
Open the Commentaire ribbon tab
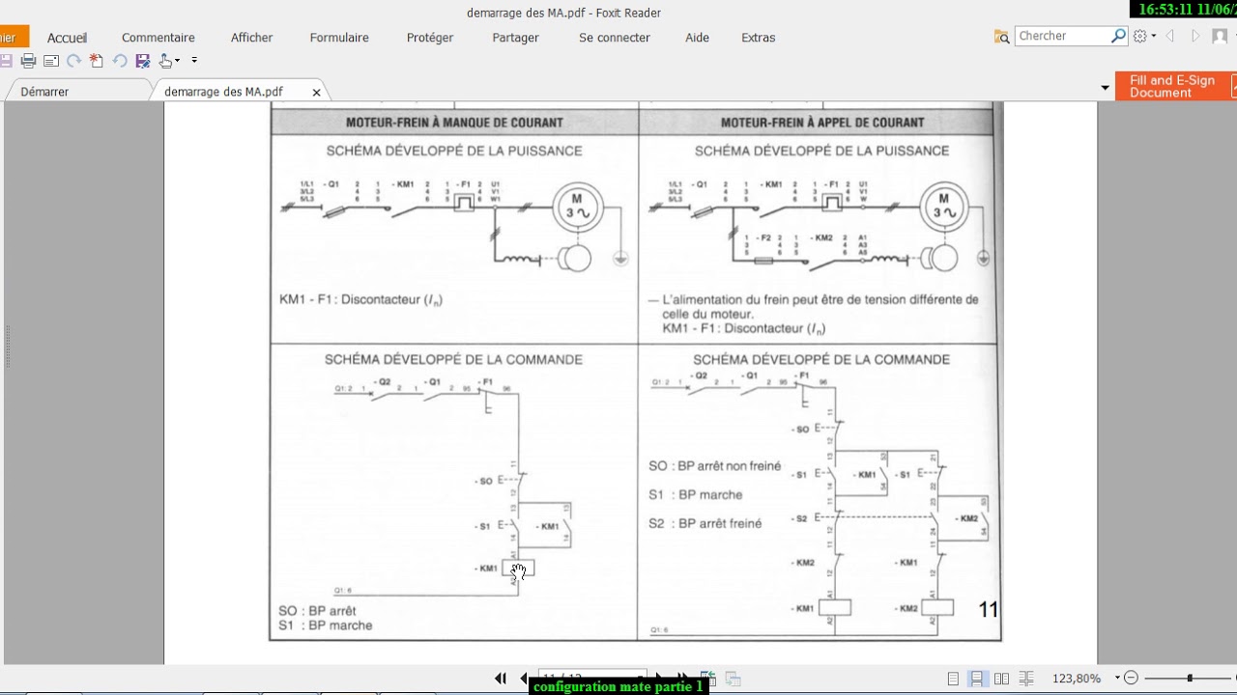tap(158, 38)
